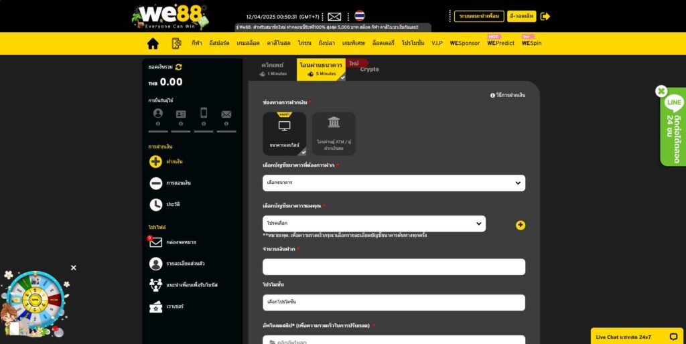Viewport: 686px width, 344px height.
Task: Open WEPredict menu
Action: pyautogui.click(x=500, y=43)
